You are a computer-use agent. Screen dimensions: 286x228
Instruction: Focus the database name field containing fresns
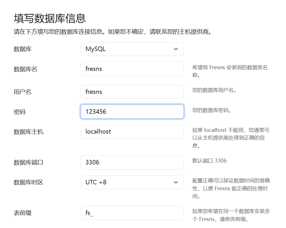pyautogui.click(x=132, y=69)
